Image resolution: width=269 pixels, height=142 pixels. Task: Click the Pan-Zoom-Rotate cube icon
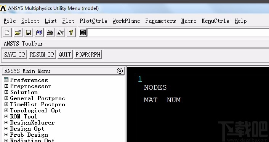[x=39, y=33]
